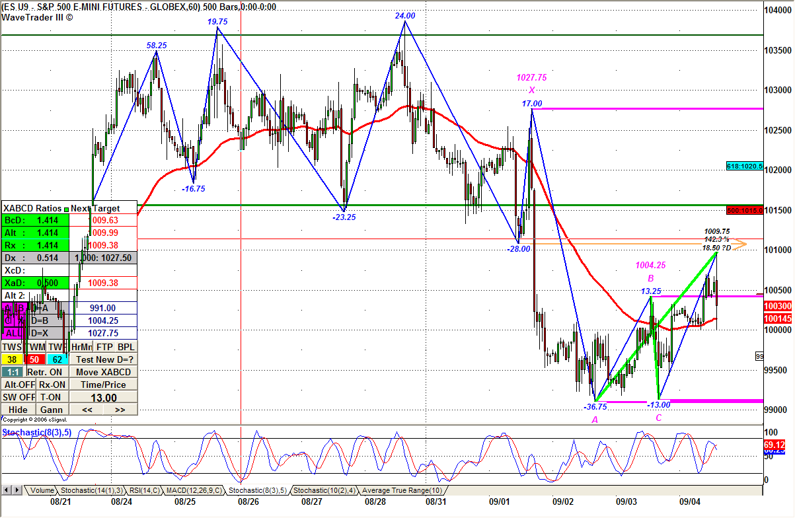Click the TWM button
The width and height of the screenshot is (795, 518).
click(x=36, y=347)
